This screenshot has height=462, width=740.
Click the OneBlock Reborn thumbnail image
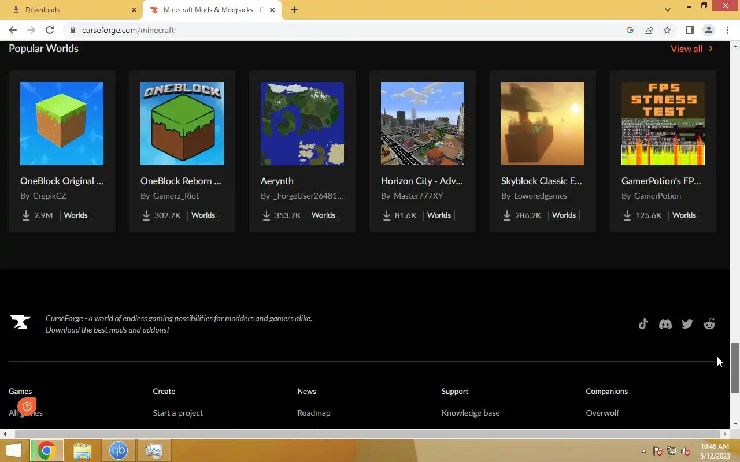tap(182, 124)
